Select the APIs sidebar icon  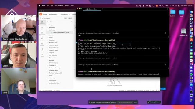pos(42,28)
